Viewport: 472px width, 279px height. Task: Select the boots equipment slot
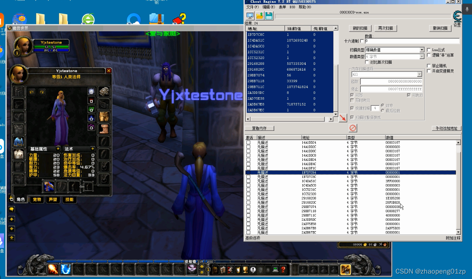[x=104, y=129]
